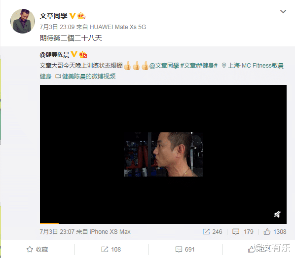Open the post options chevron menu
295x258 pixels.
coord(283,11)
